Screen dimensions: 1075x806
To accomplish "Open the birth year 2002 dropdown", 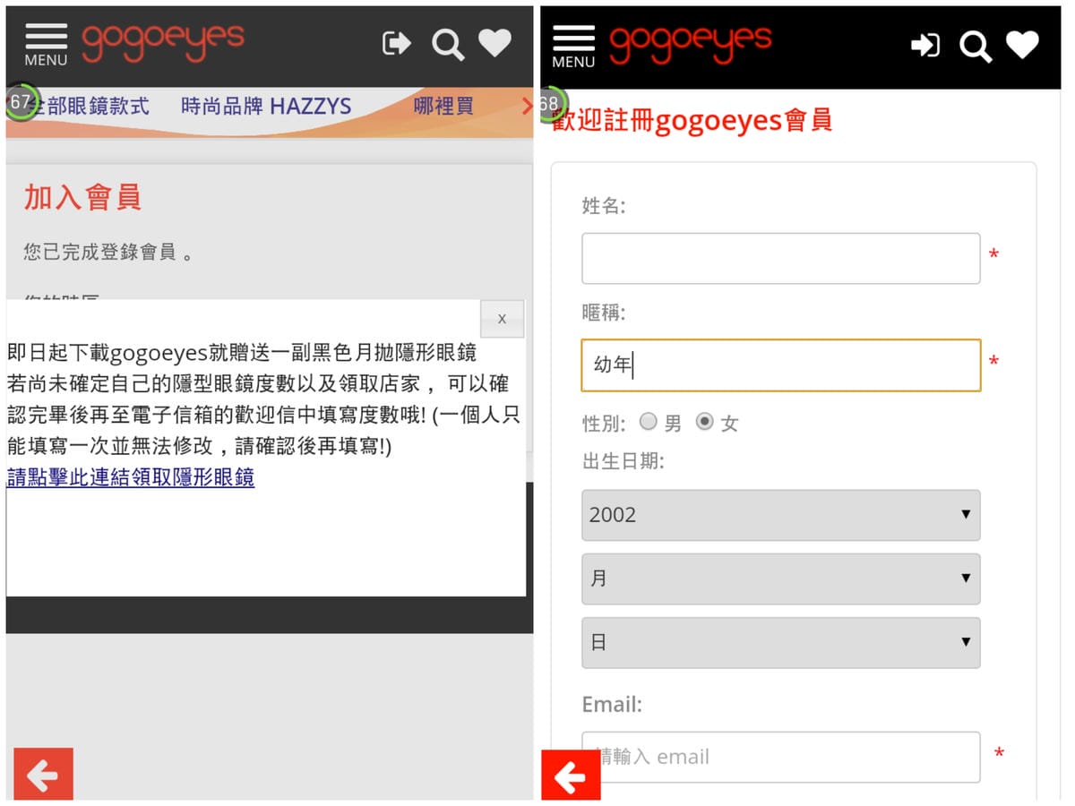I will point(781,515).
